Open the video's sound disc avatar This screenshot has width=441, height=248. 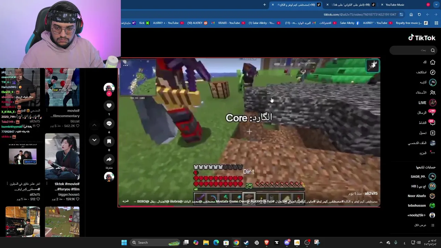tap(109, 177)
